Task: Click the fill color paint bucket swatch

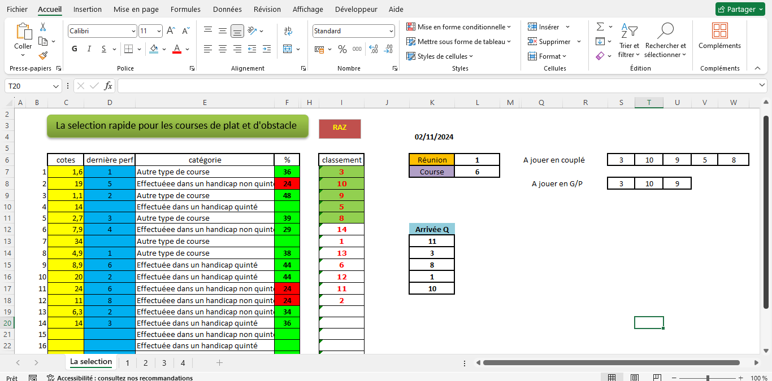Action: (154, 49)
